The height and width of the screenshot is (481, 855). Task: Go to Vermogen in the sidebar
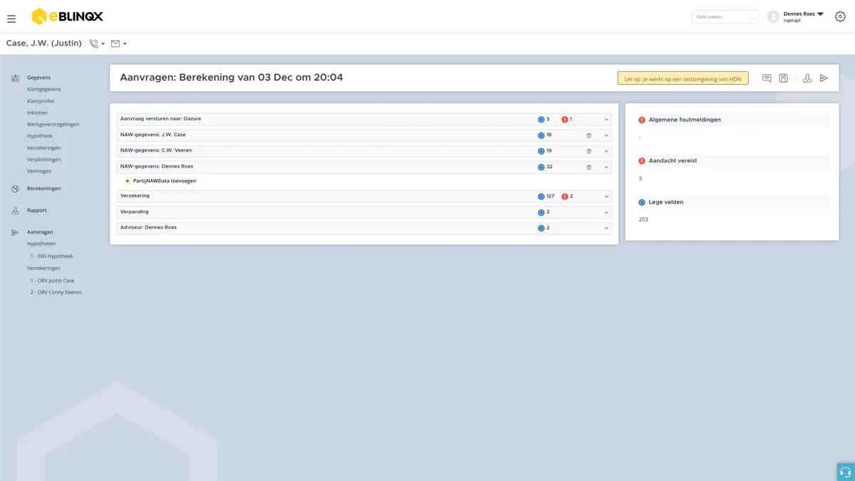pyautogui.click(x=39, y=171)
